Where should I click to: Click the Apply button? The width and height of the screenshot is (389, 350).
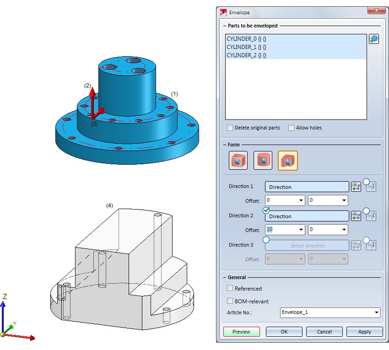pos(364,332)
